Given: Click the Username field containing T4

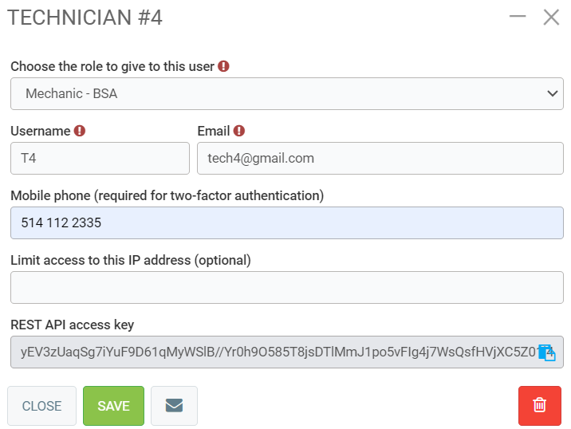Looking at the screenshot, I should tap(100, 158).
